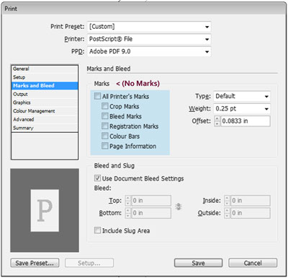Screen dimensions: 288x278
Task: Click the Bottom bleed field
Action: 151,213
